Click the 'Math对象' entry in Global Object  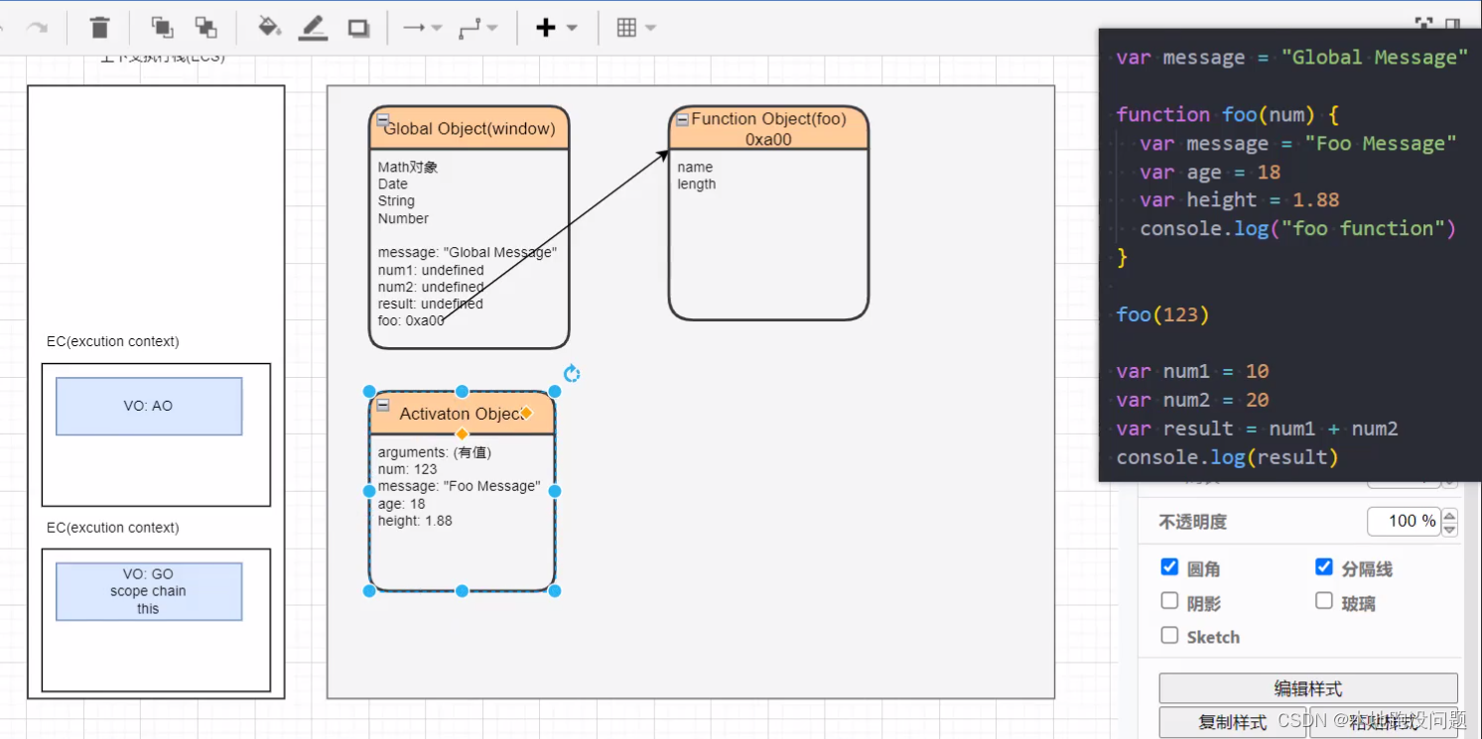(408, 167)
